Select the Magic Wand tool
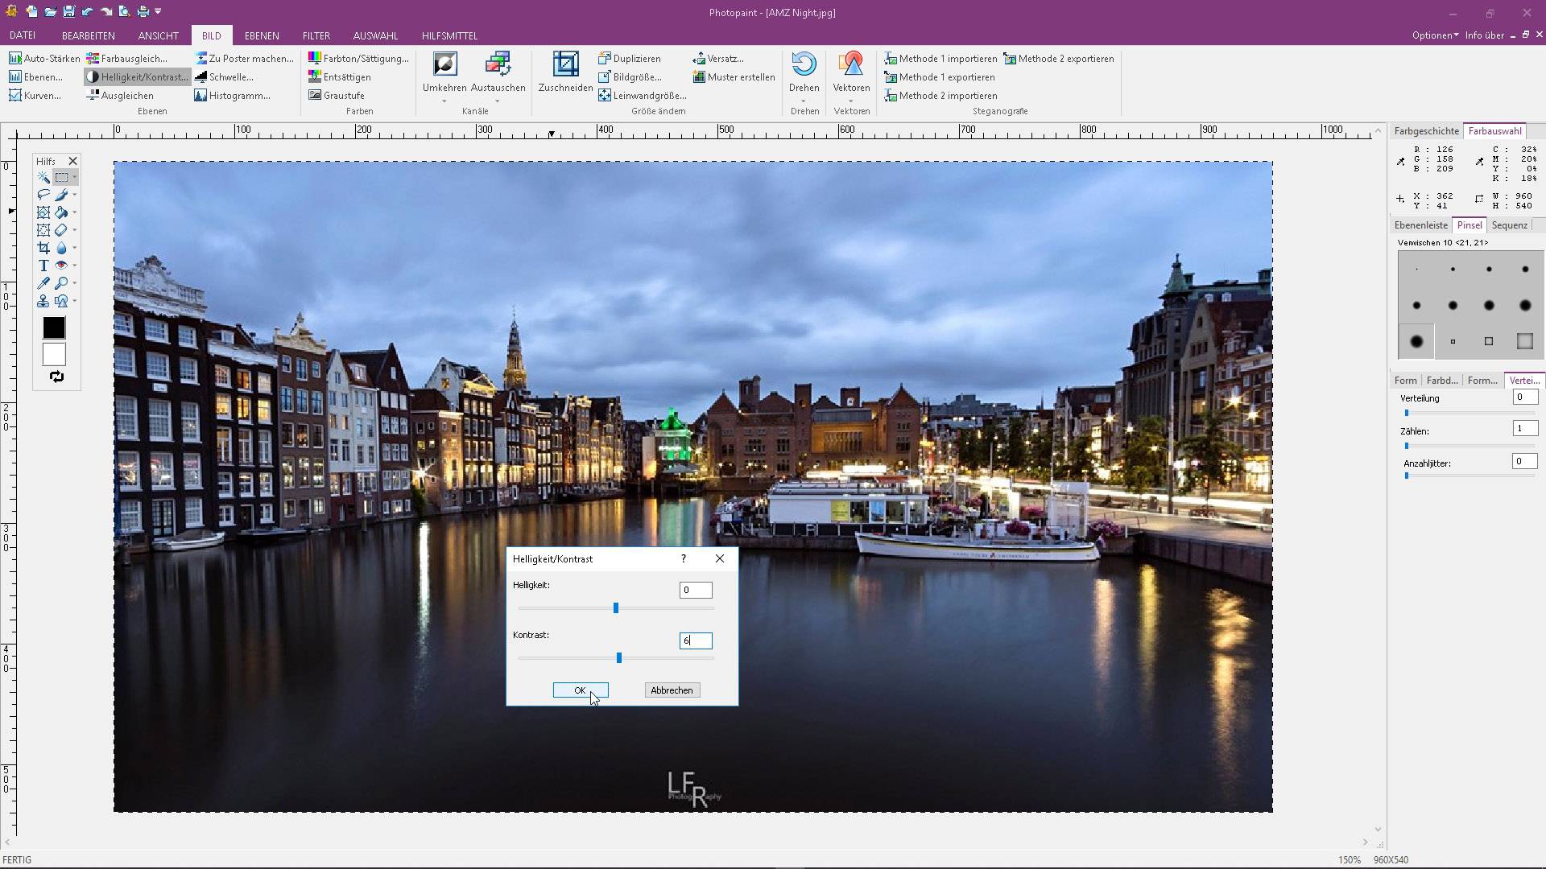The height and width of the screenshot is (869, 1546). (x=43, y=178)
